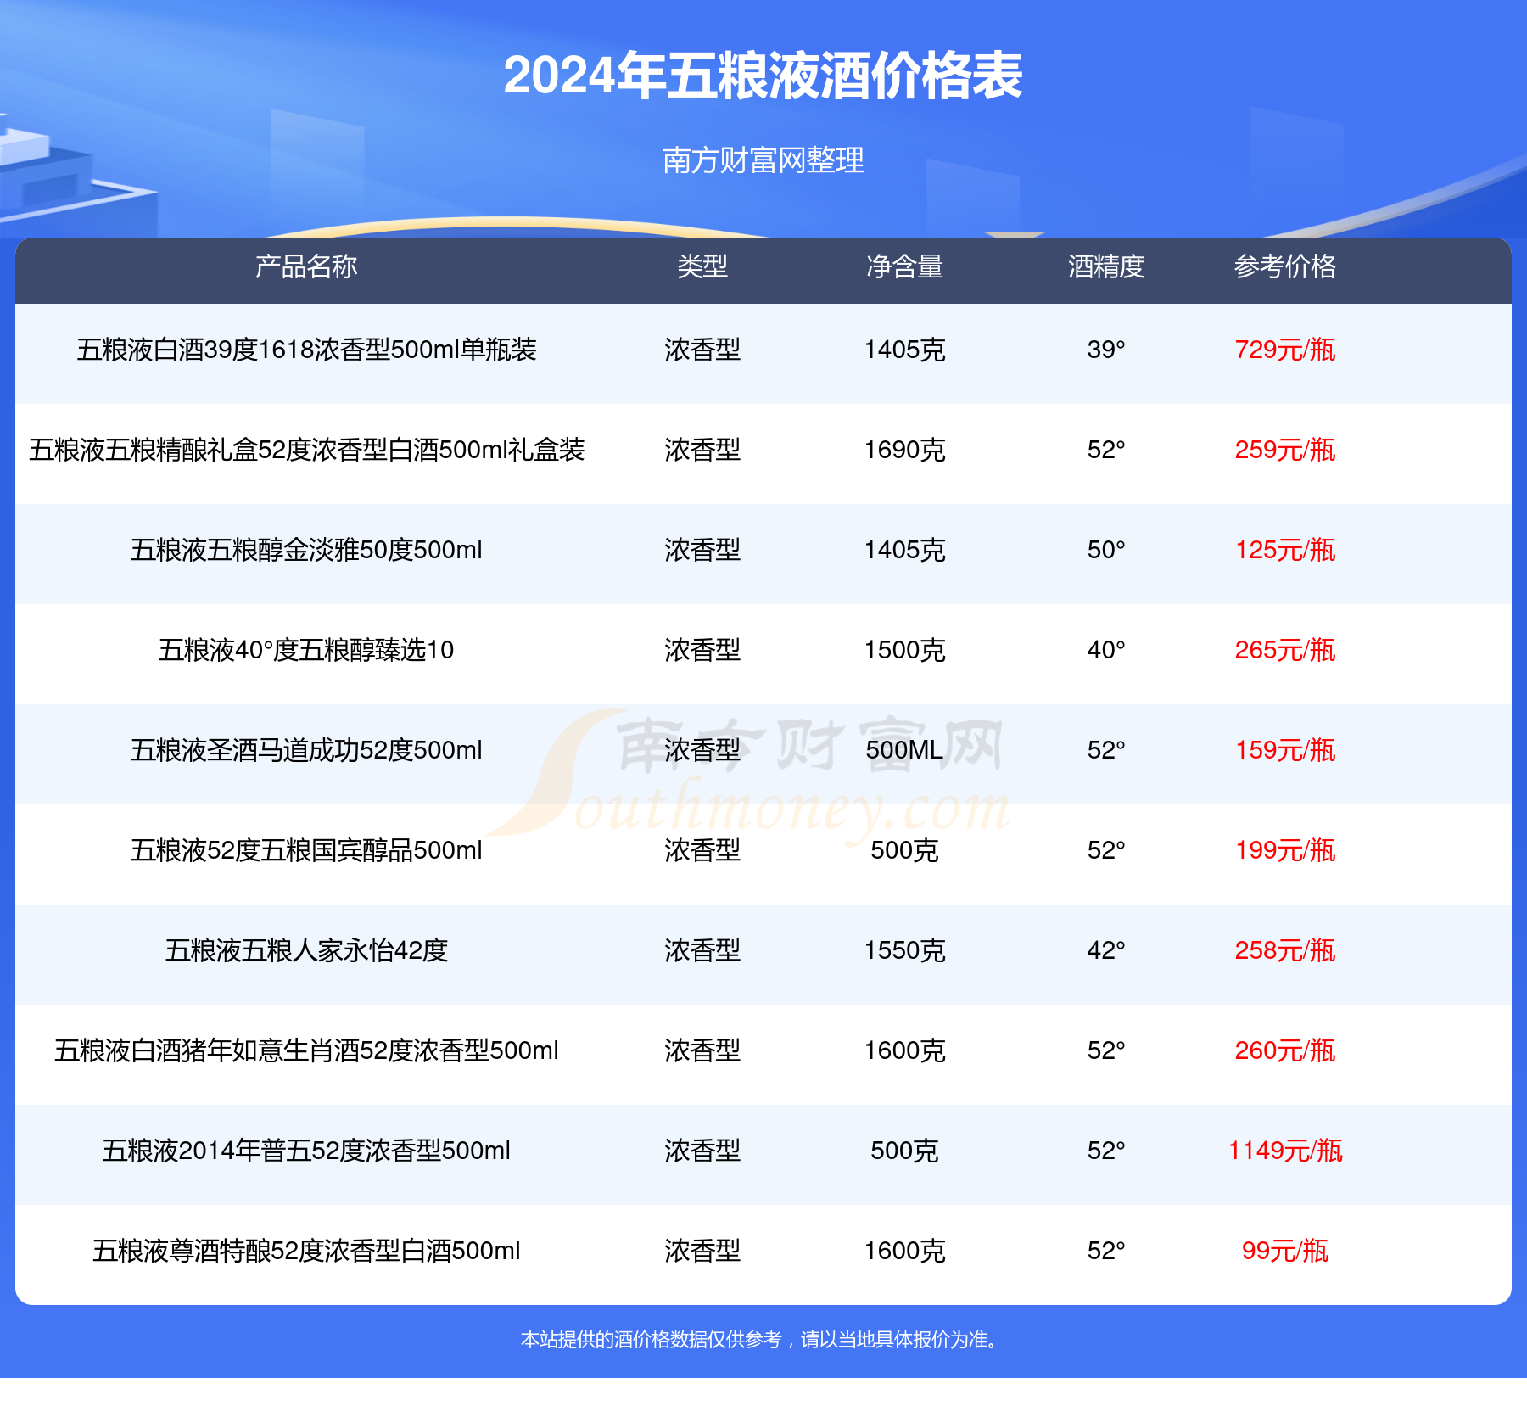Click the price 199元/瓶

[1285, 850]
